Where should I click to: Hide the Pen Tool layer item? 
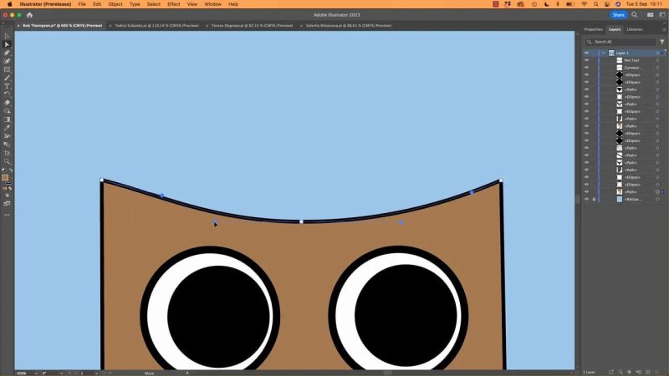(x=586, y=60)
